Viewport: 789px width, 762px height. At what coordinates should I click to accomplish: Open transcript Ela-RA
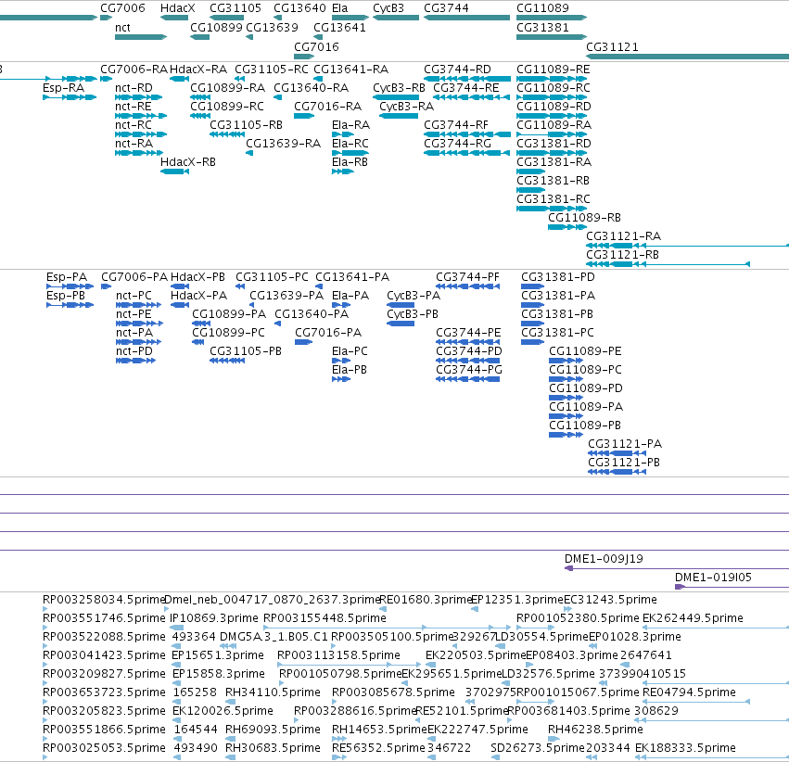(x=350, y=125)
